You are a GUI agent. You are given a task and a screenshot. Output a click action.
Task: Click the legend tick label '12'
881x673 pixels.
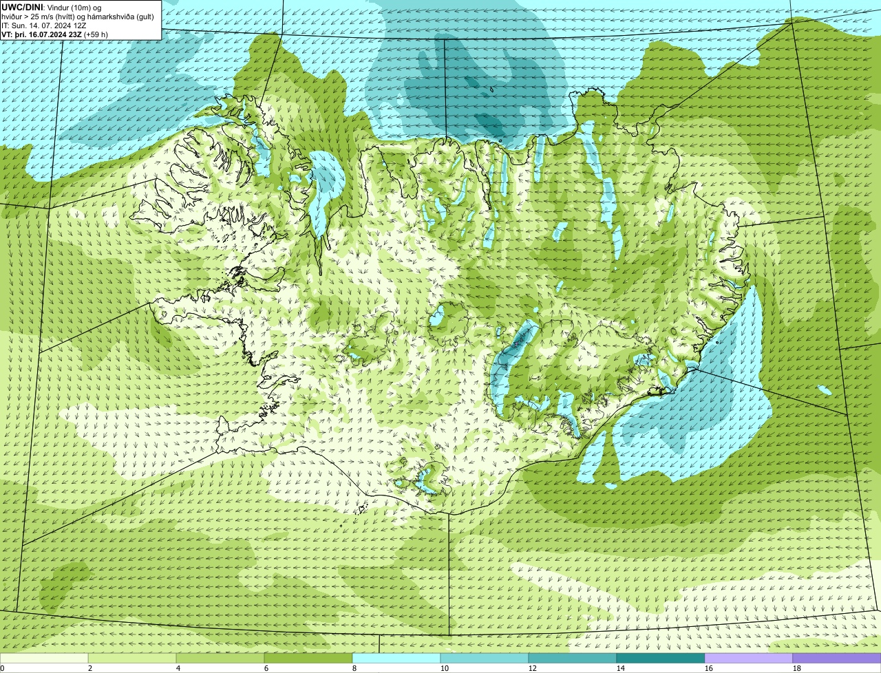tap(533, 668)
